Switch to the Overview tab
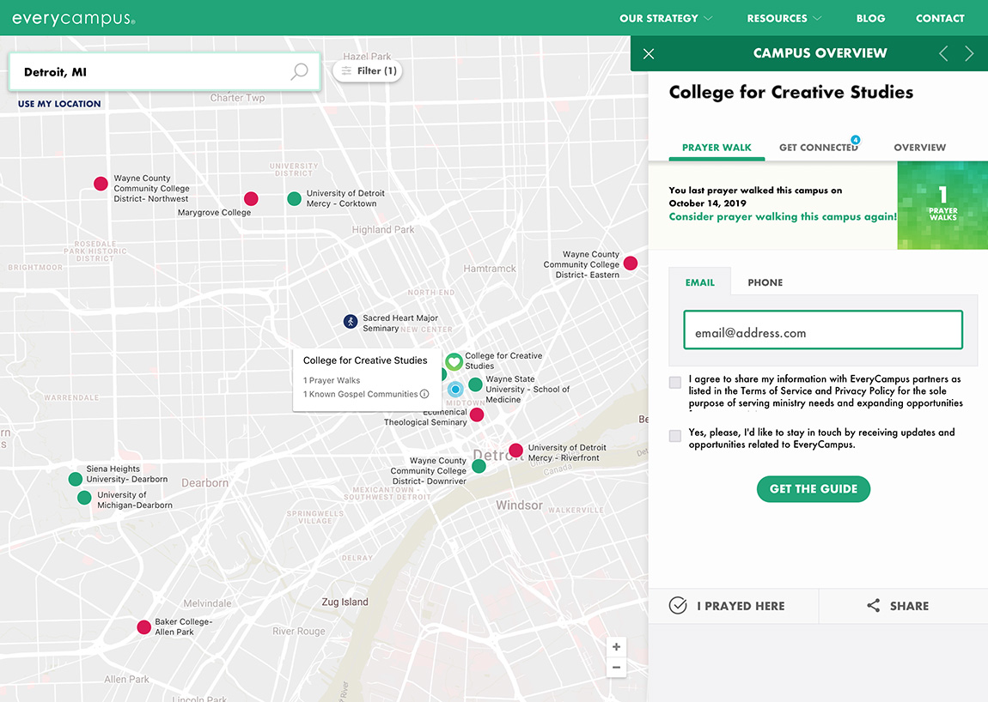This screenshot has height=702, width=988. click(919, 148)
